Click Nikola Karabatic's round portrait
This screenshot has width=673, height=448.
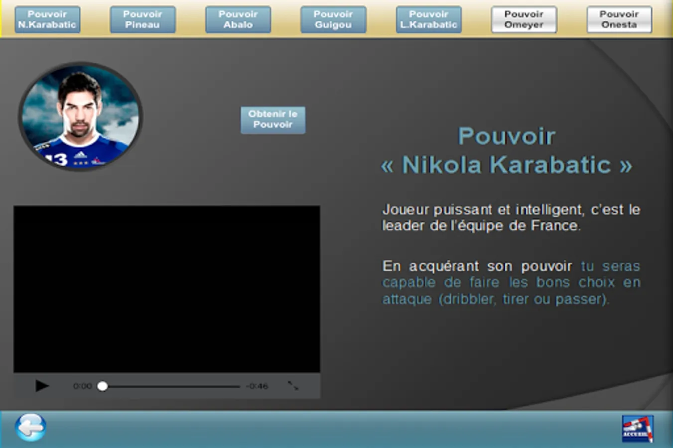(x=80, y=116)
